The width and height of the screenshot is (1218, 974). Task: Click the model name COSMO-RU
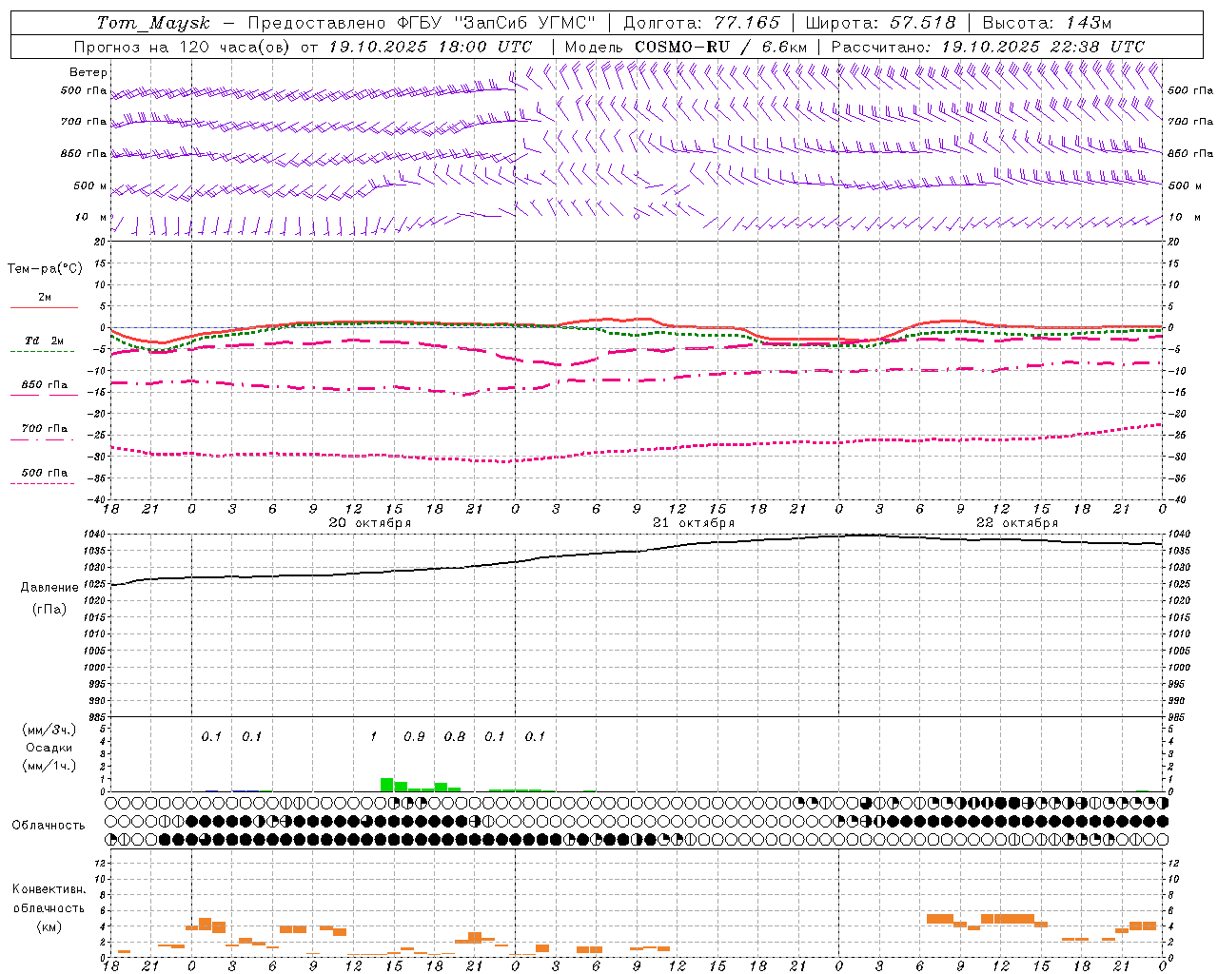click(x=675, y=47)
